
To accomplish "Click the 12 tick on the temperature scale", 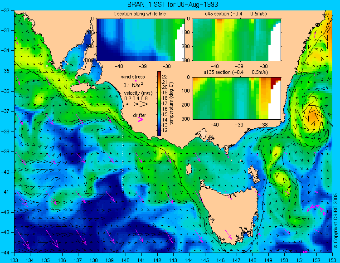I will pyautogui.click(x=165, y=130).
